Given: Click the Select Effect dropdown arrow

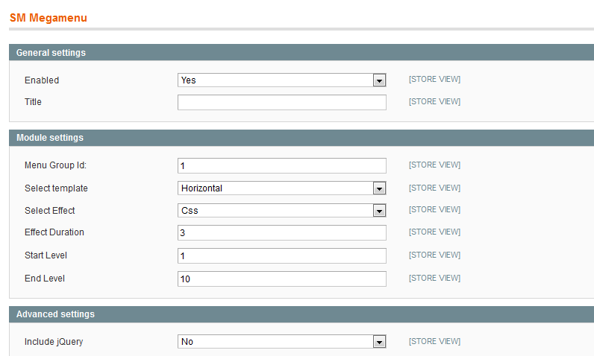Looking at the screenshot, I should pos(379,211).
